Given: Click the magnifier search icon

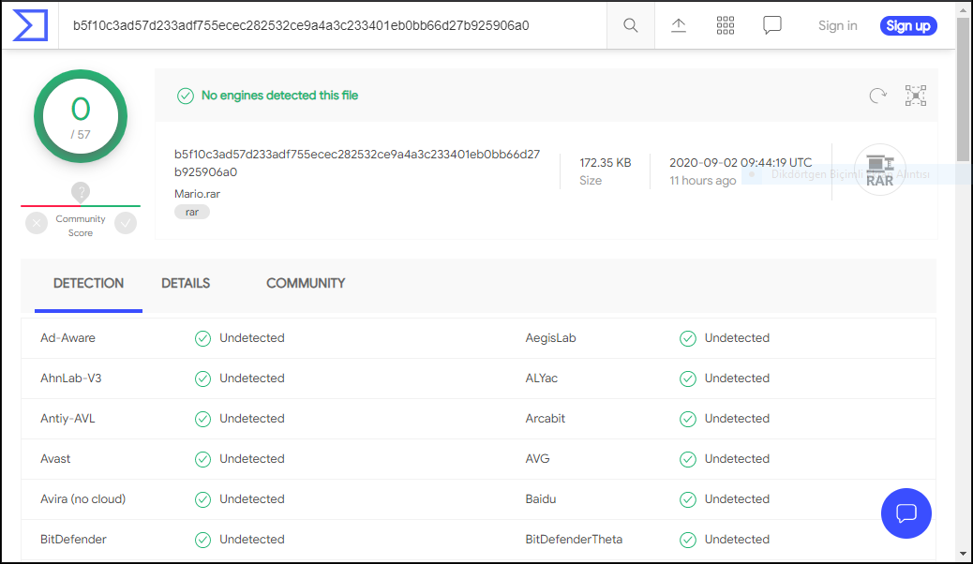Looking at the screenshot, I should [631, 25].
